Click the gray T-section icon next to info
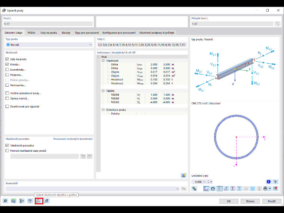This screenshot has height=213, width=284. coord(275,182)
